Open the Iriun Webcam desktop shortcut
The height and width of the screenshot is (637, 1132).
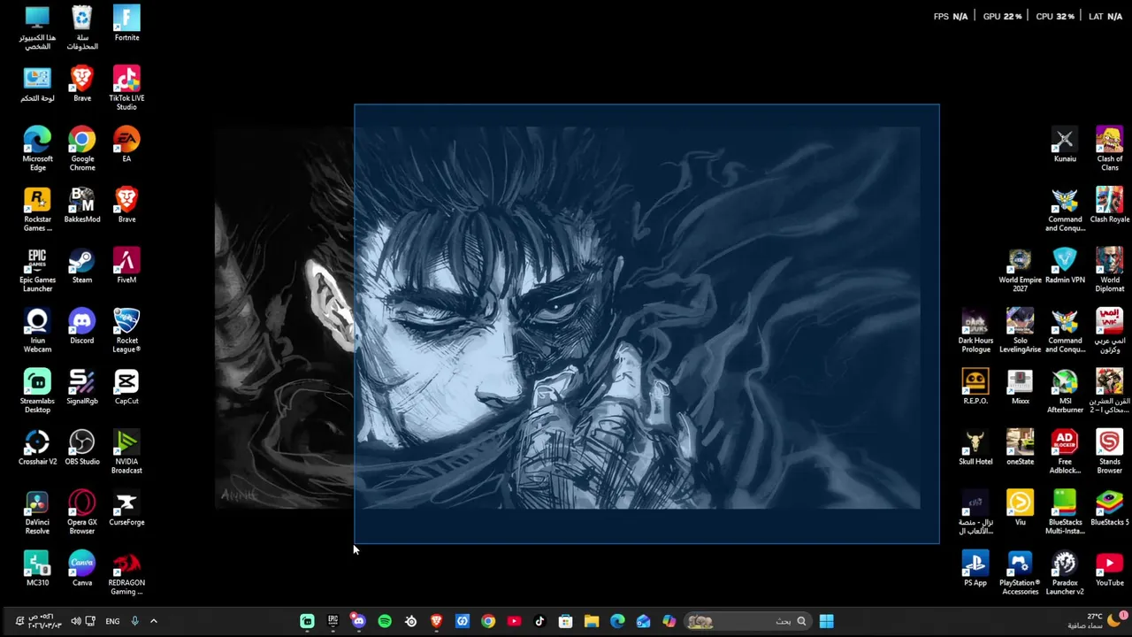tap(37, 331)
